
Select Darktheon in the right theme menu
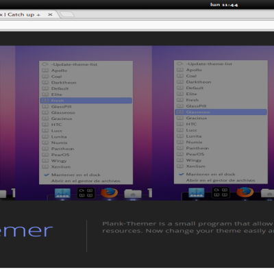[x=221, y=82]
